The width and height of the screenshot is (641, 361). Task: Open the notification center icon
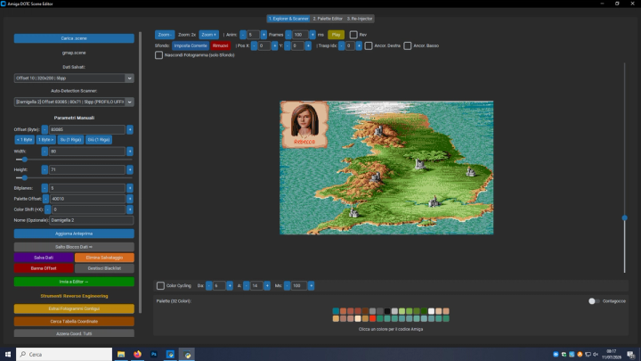pos(631,354)
